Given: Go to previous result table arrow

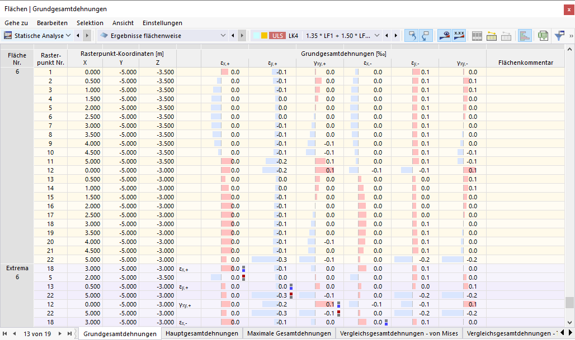Looking at the screenshot, I should click(233, 36).
